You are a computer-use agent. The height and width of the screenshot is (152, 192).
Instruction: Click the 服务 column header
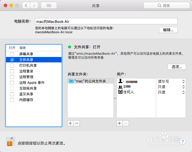coord(40,48)
